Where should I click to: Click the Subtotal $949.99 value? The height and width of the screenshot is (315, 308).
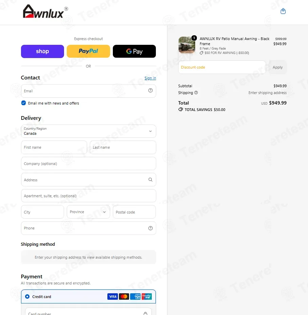(x=280, y=86)
